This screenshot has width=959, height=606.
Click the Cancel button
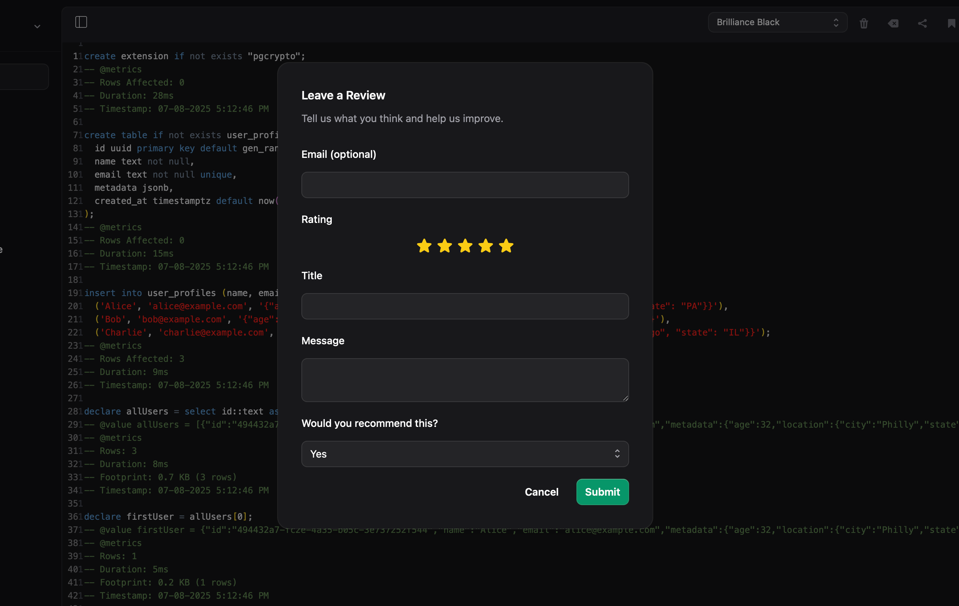[542, 492]
